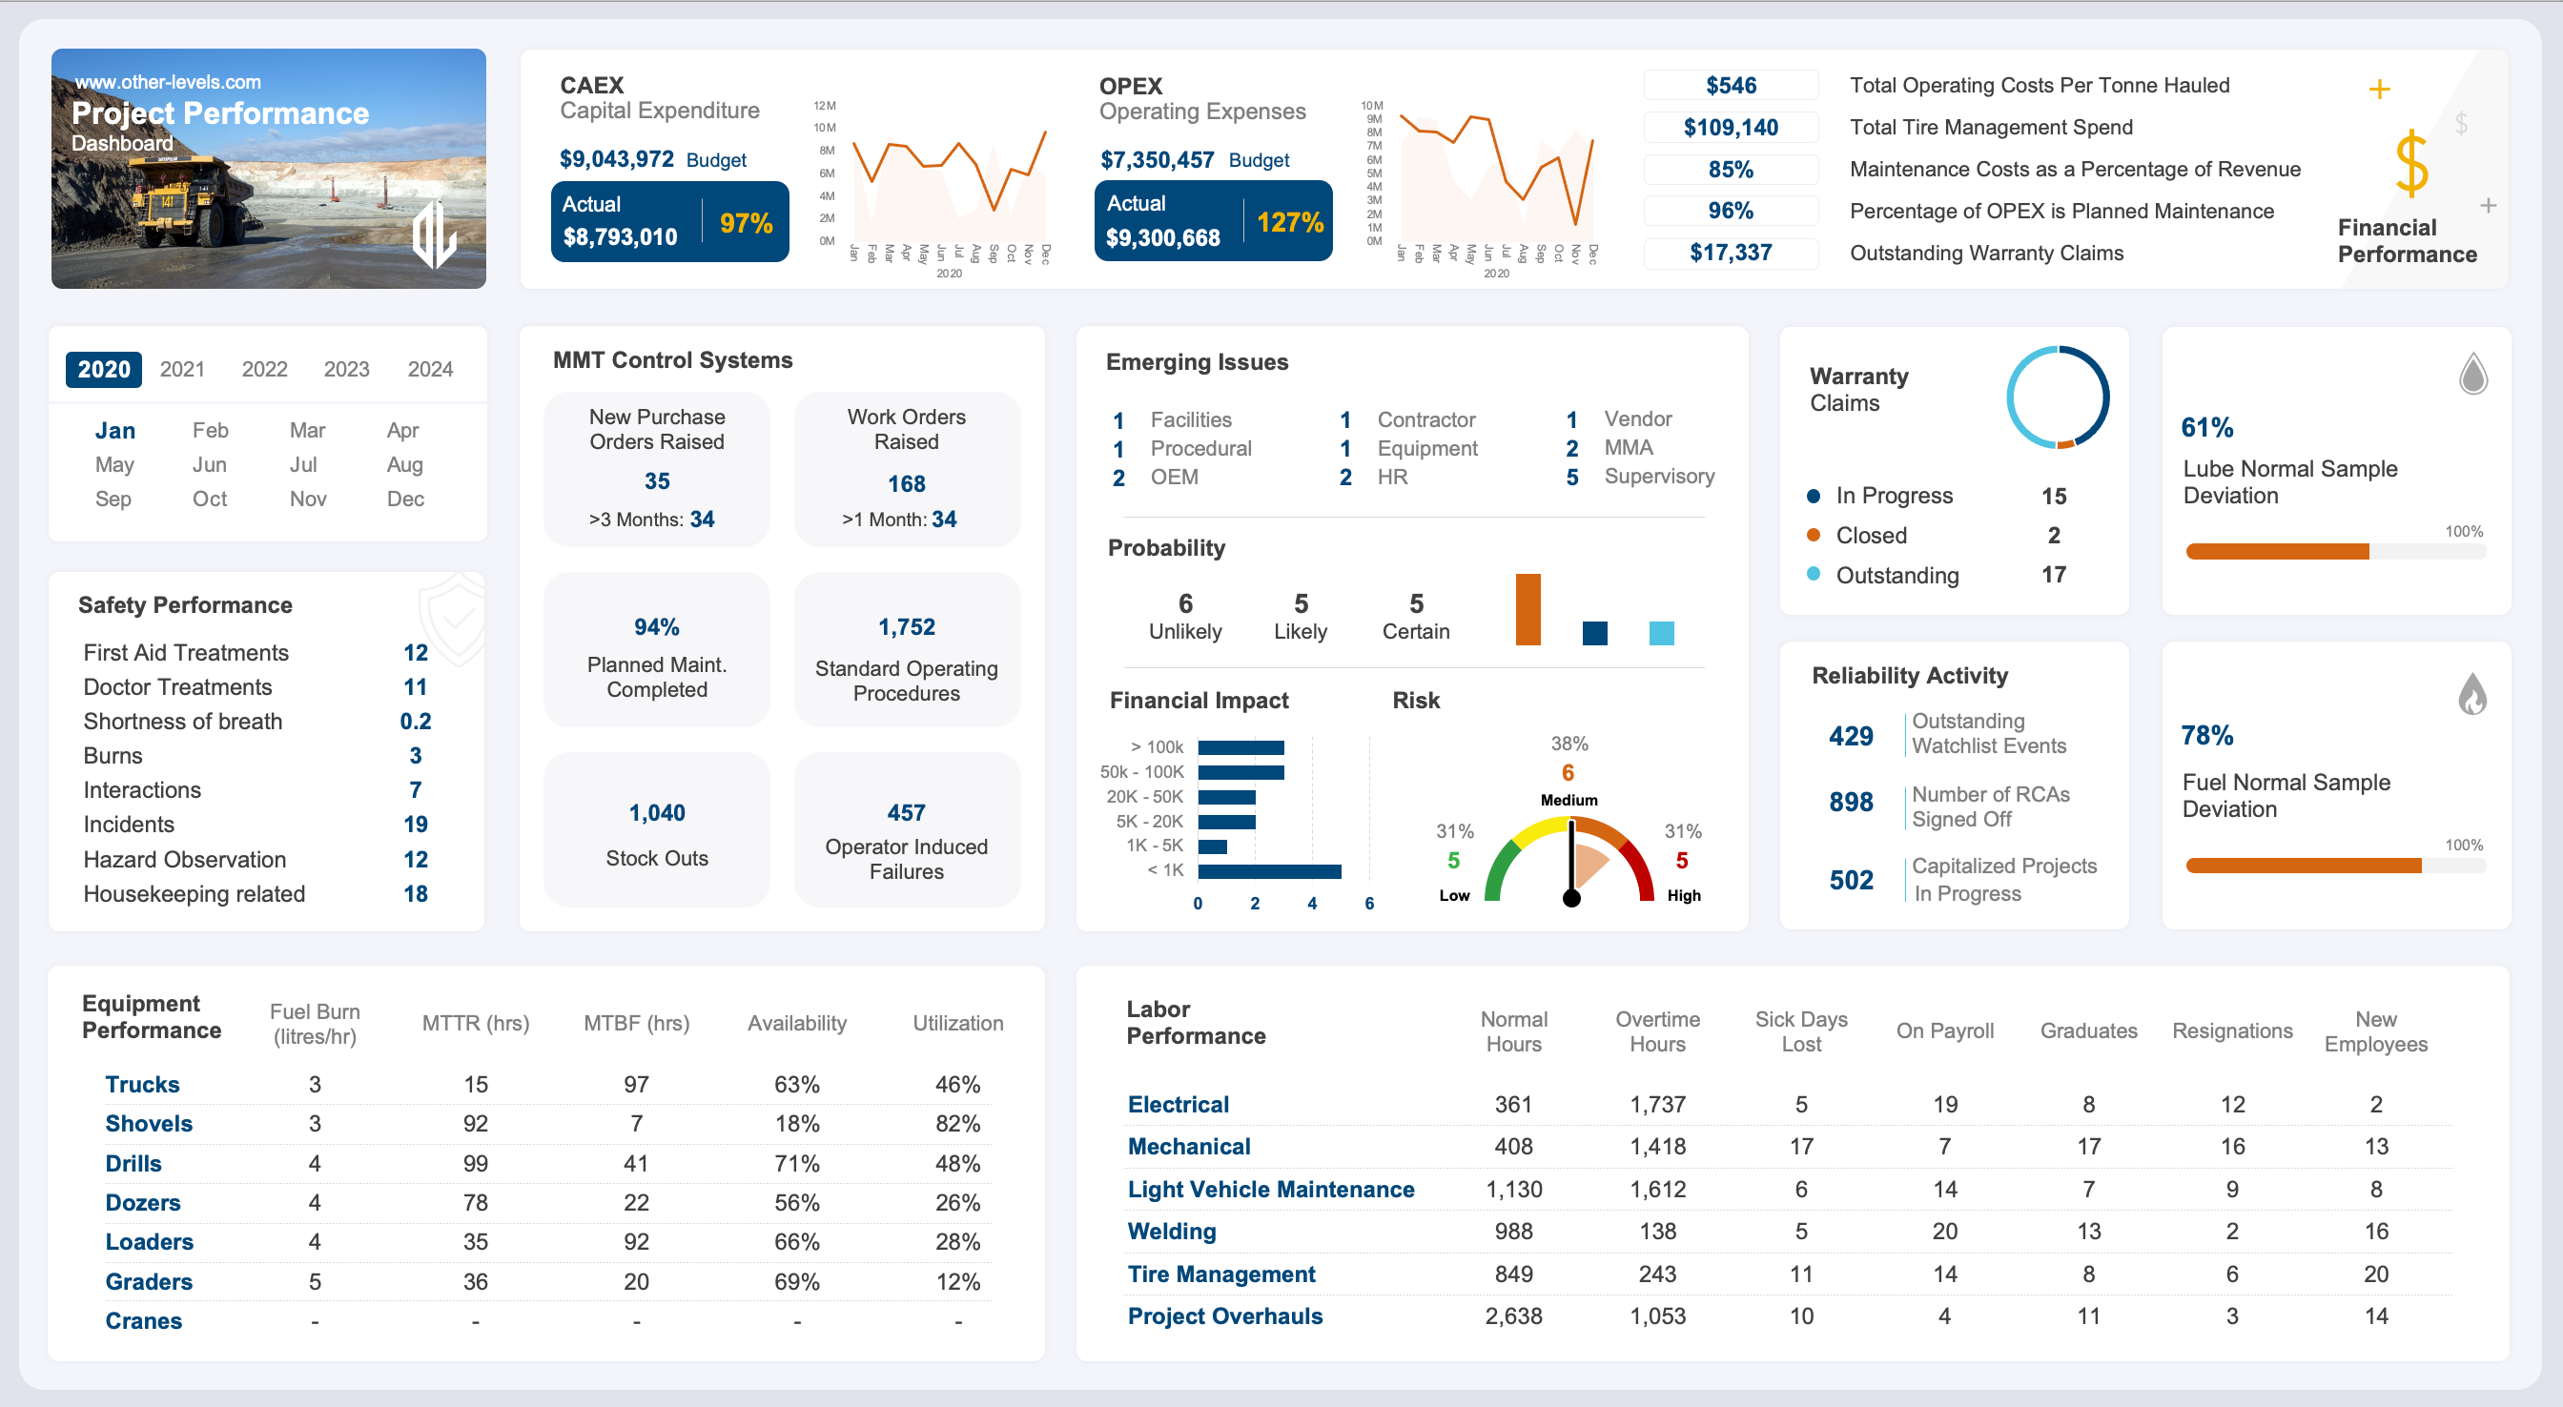The height and width of the screenshot is (1407, 2563).
Task: Click the Welding labor row label
Action: [1171, 1231]
